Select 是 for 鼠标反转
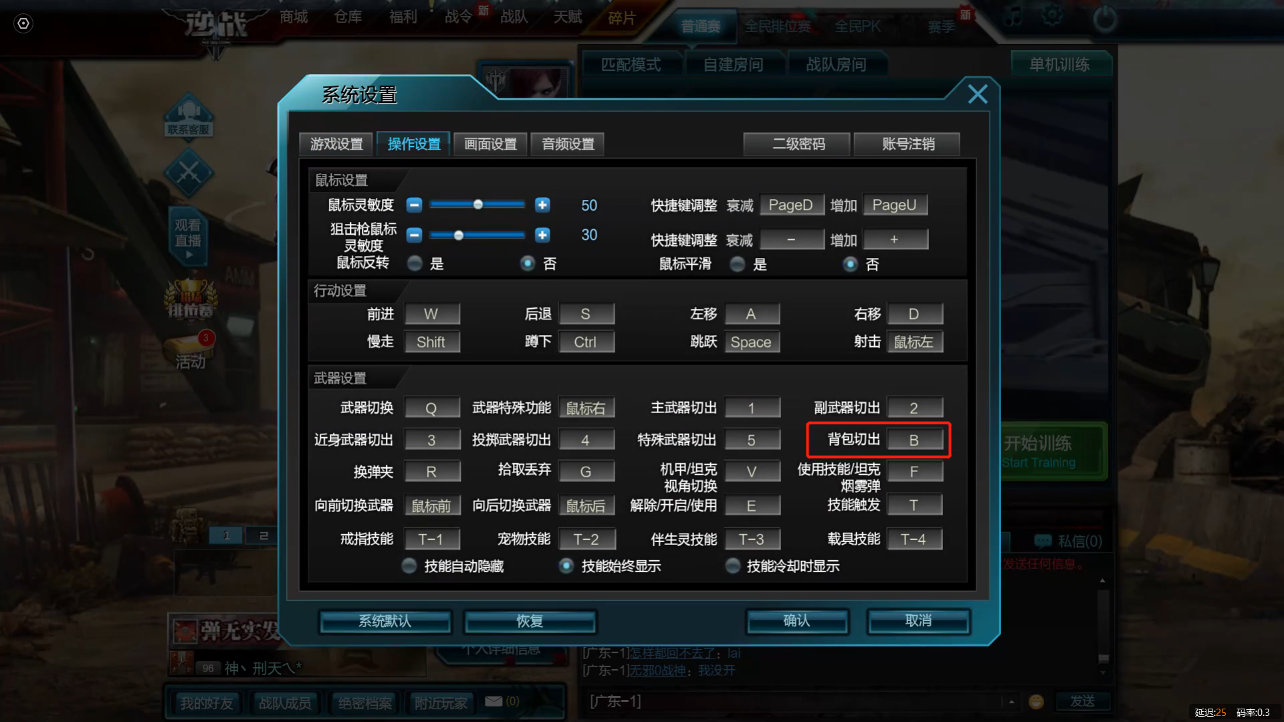The image size is (1284, 722). [x=415, y=263]
